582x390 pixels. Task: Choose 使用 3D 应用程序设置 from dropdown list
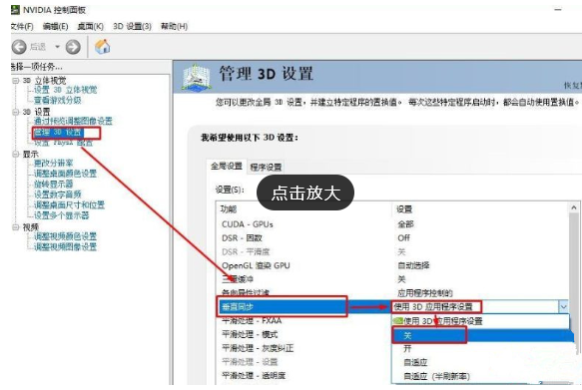(x=480, y=320)
